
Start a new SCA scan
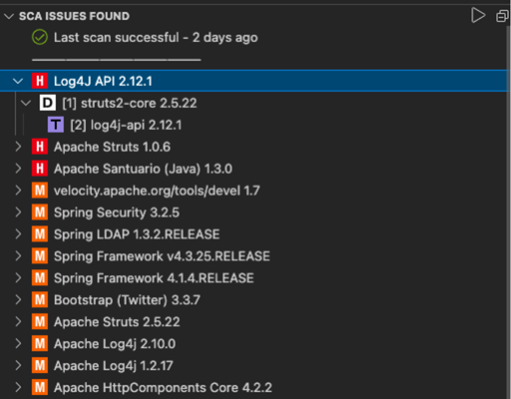(x=478, y=15)
